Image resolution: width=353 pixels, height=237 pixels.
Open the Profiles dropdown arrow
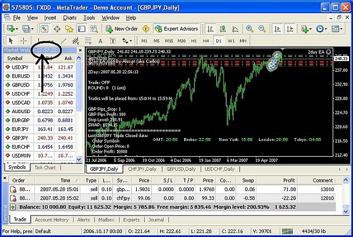pos(32,29)
